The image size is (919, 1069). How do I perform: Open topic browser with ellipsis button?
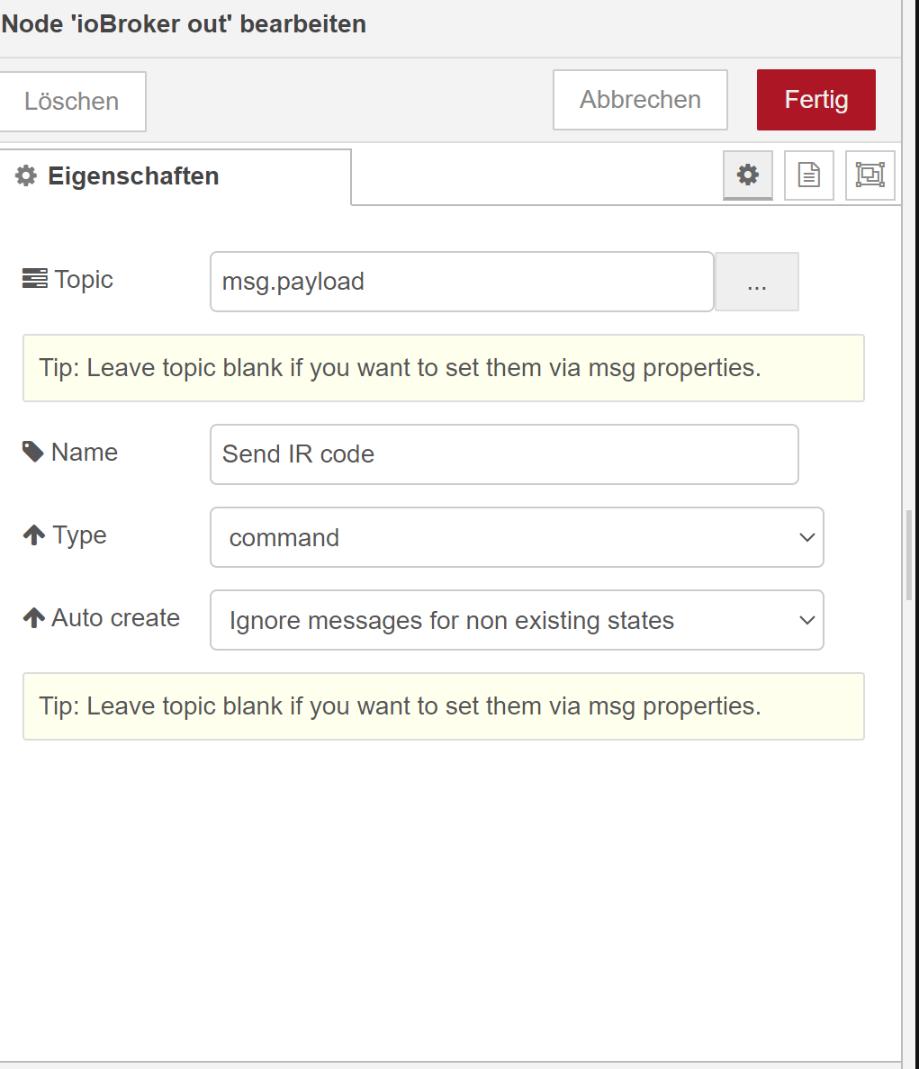(757, 282)
